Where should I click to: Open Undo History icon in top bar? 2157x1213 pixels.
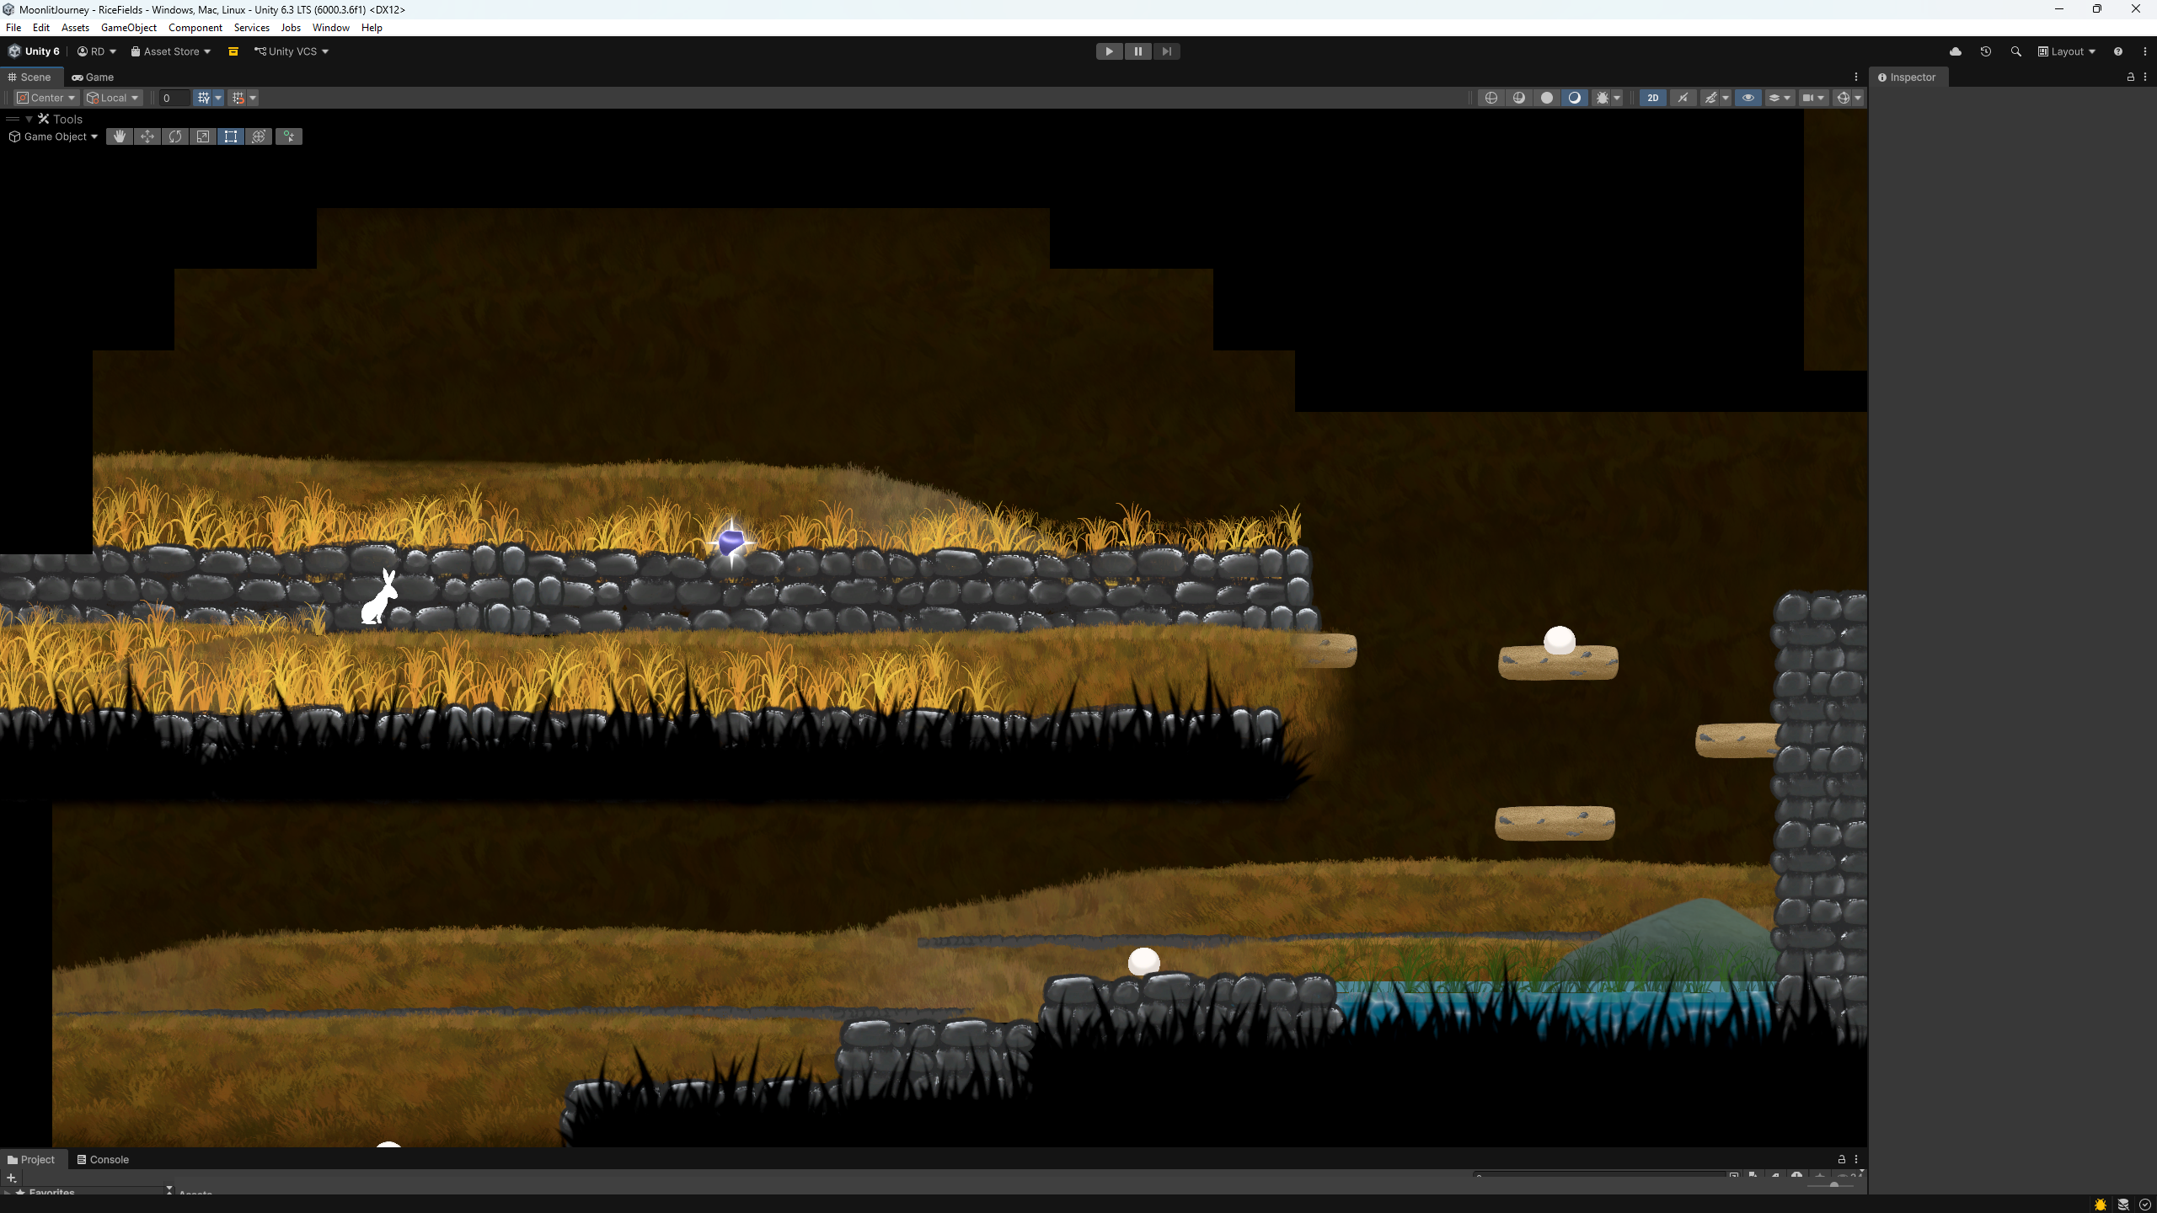[1986, 51]
